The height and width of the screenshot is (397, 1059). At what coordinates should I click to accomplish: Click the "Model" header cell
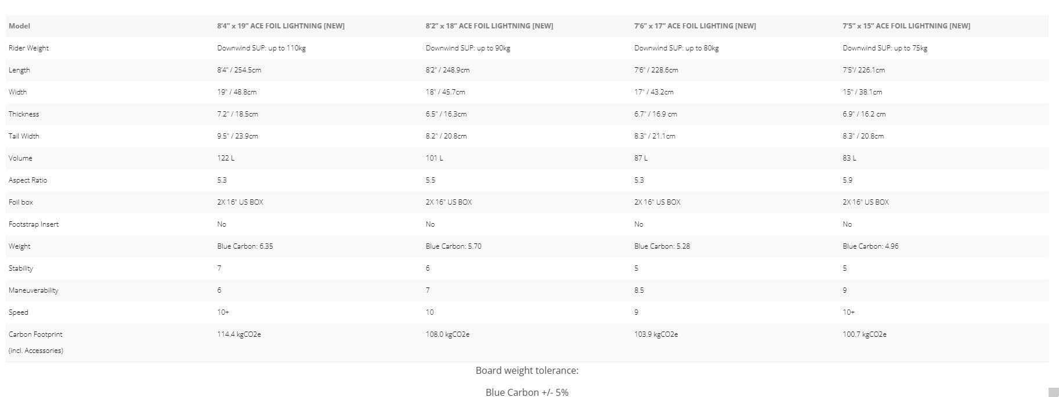point(19,26)
